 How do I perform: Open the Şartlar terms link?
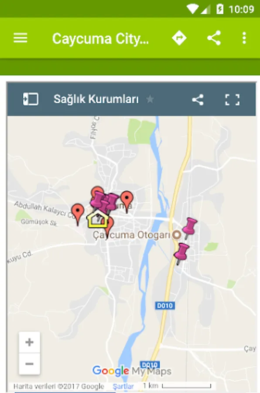123,386
